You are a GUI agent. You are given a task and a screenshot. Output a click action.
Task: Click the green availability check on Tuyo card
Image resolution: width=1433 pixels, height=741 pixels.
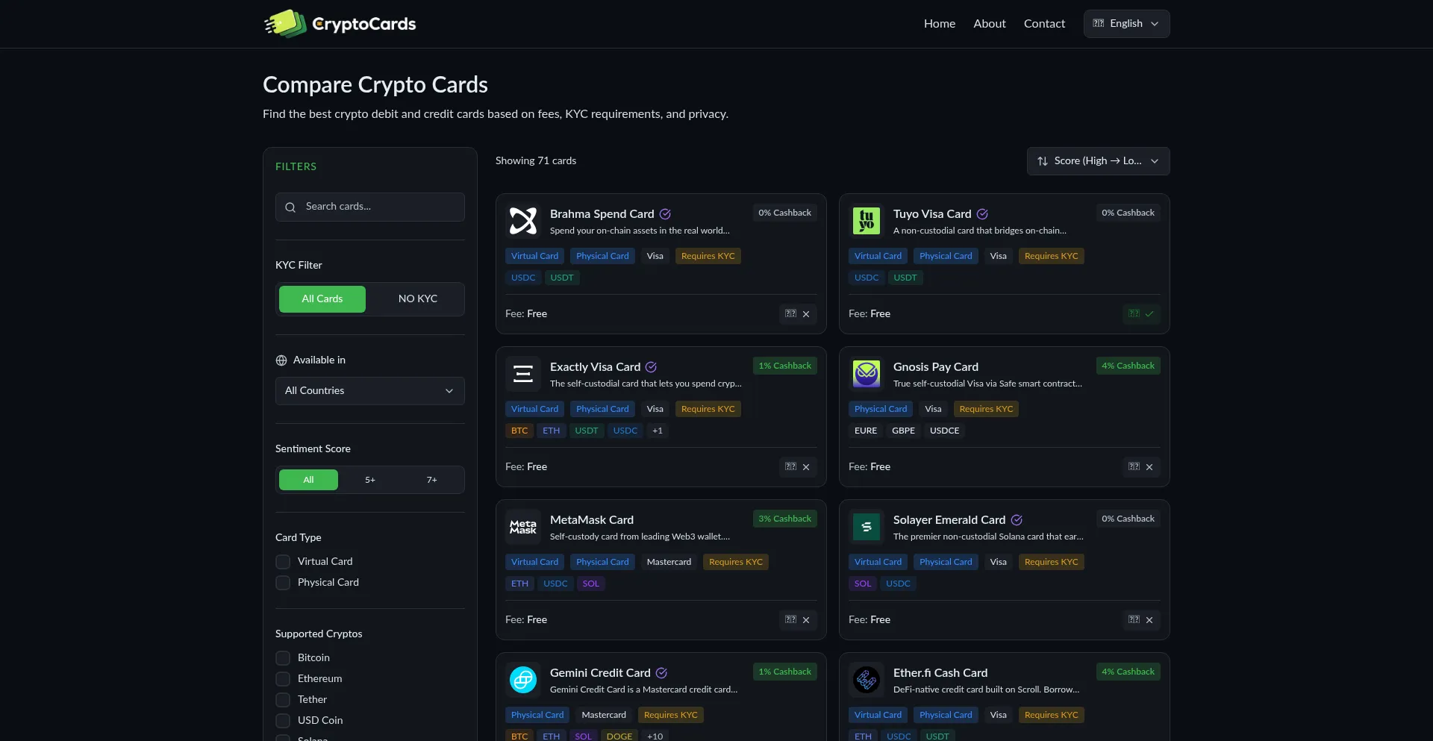[1141, 314]
